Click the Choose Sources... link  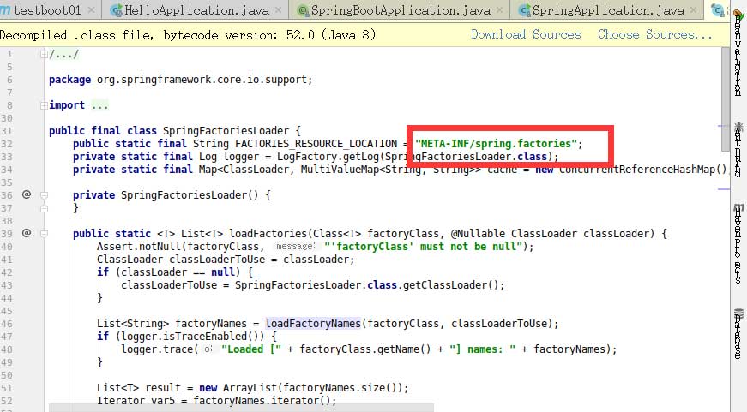655,35
